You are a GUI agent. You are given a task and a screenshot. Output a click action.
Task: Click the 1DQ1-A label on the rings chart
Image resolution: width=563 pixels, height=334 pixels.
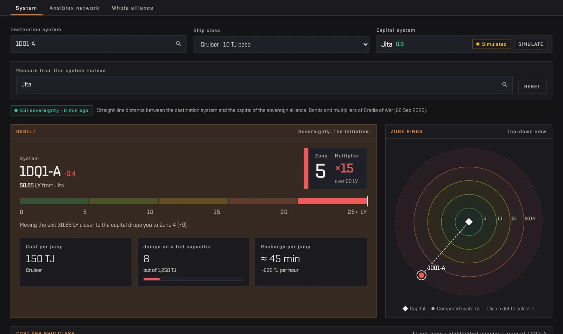coord(436,268)
